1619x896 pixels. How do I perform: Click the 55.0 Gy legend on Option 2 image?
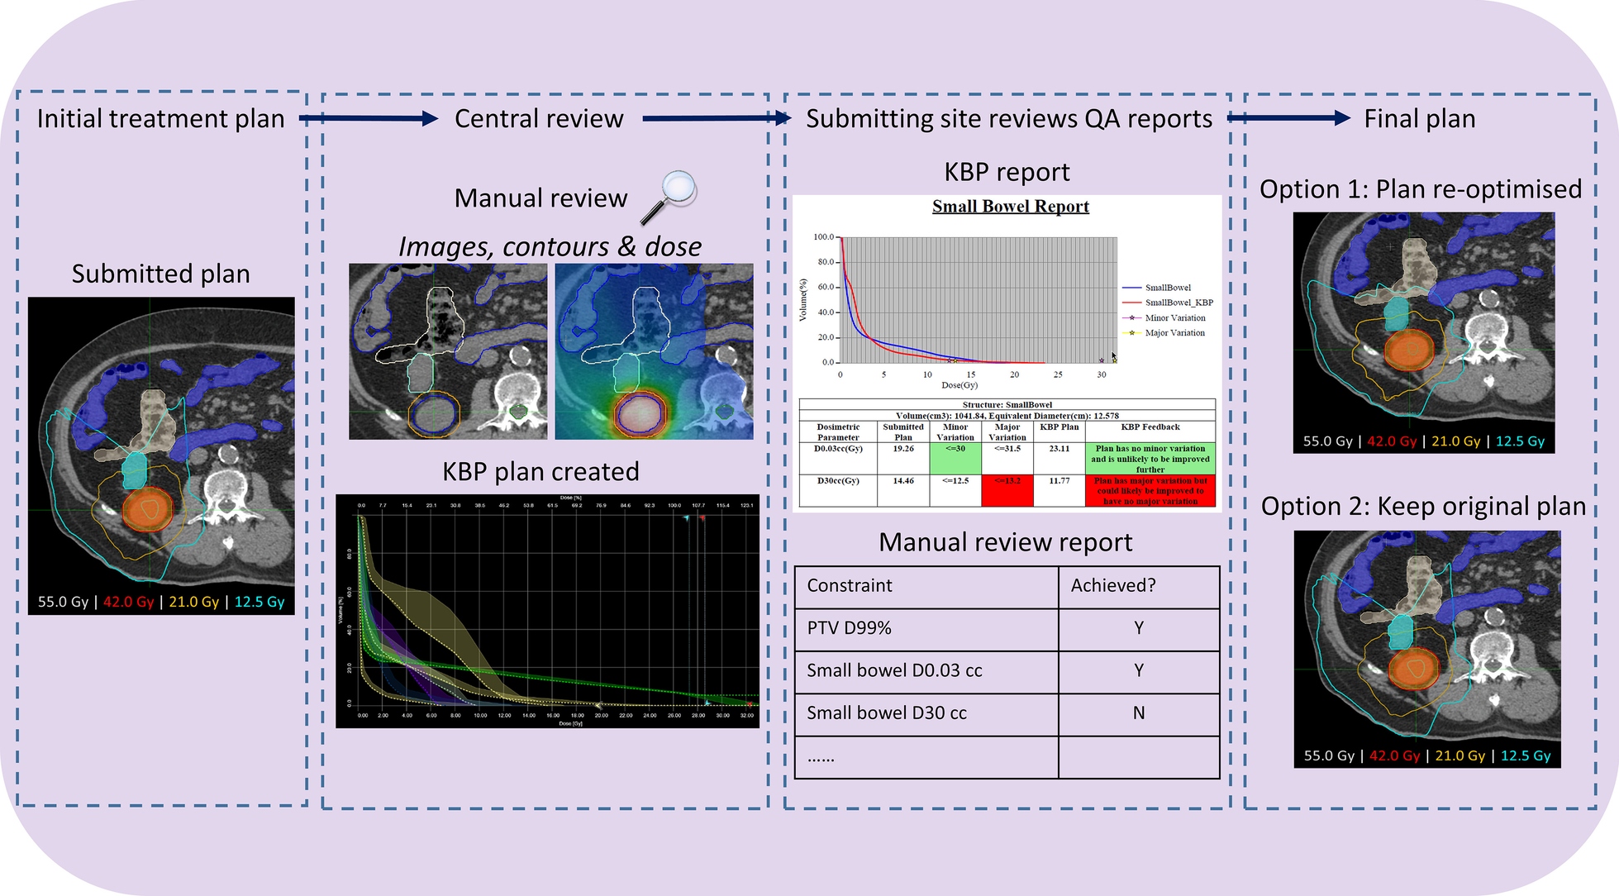[x=1329, y=755]
